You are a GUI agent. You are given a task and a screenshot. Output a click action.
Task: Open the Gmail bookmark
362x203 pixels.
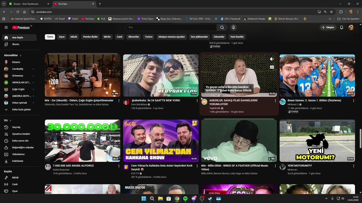point(60,19)
